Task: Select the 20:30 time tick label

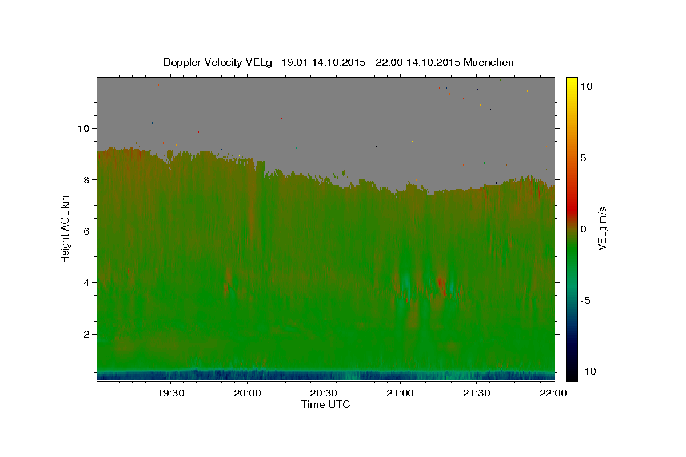Action: tap(324, 394)
